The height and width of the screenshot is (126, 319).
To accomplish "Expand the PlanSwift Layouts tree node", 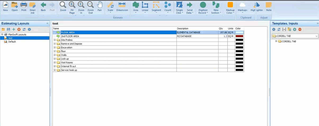I will pos(2,34).
